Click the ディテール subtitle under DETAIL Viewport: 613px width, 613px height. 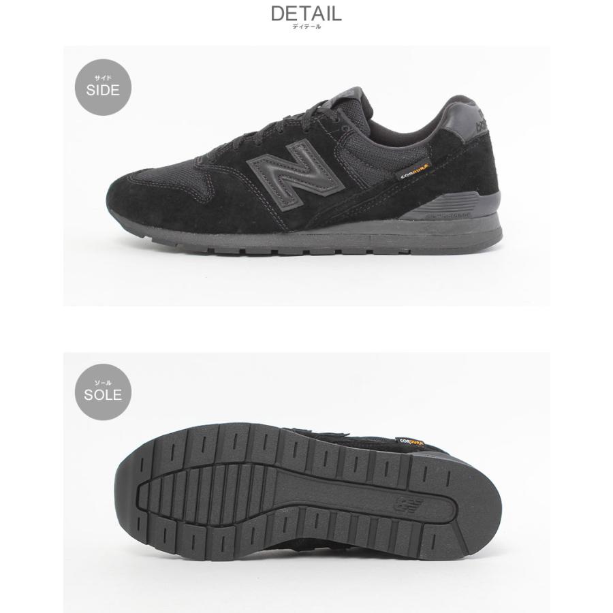coord(306,27)
